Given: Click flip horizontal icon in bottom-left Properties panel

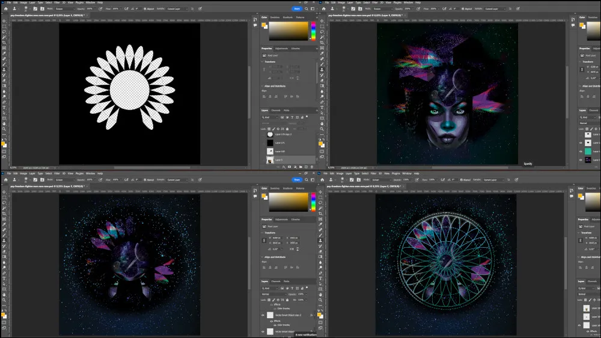Looking at the screenshot, I should point(291,249).
